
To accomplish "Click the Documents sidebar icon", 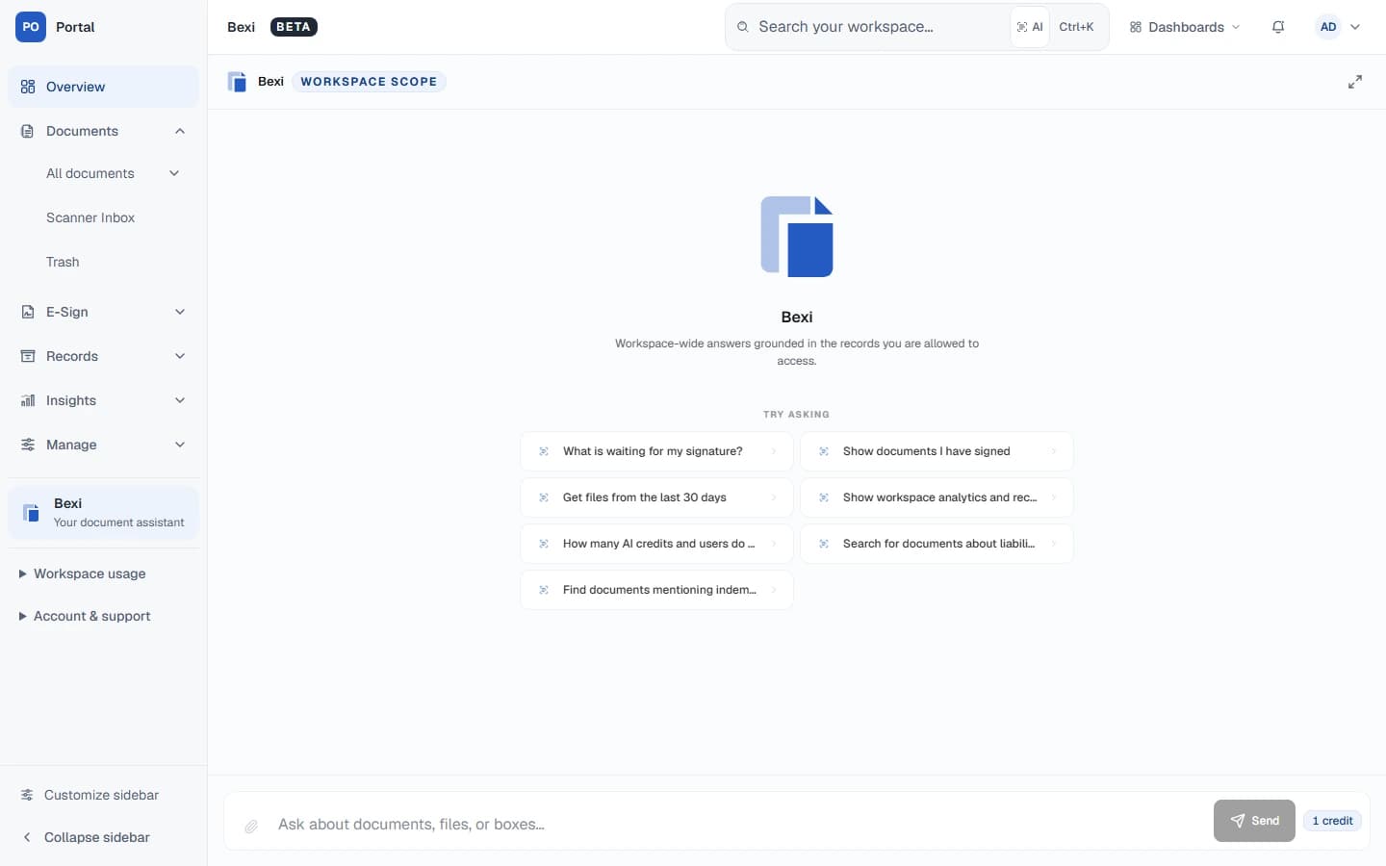I will click(x=28, y=131).
